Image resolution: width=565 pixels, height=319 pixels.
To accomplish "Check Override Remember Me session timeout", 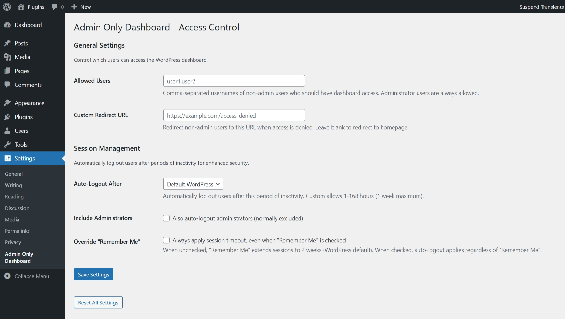I will pyautogui.click(x=166, y=240).
